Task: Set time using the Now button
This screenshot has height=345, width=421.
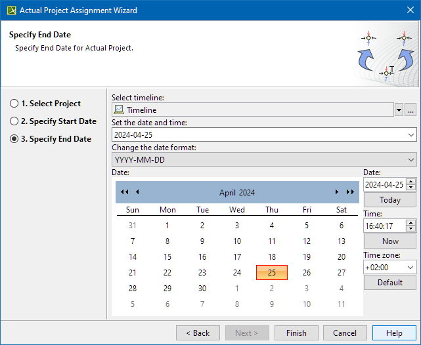Action: [389, 241]
